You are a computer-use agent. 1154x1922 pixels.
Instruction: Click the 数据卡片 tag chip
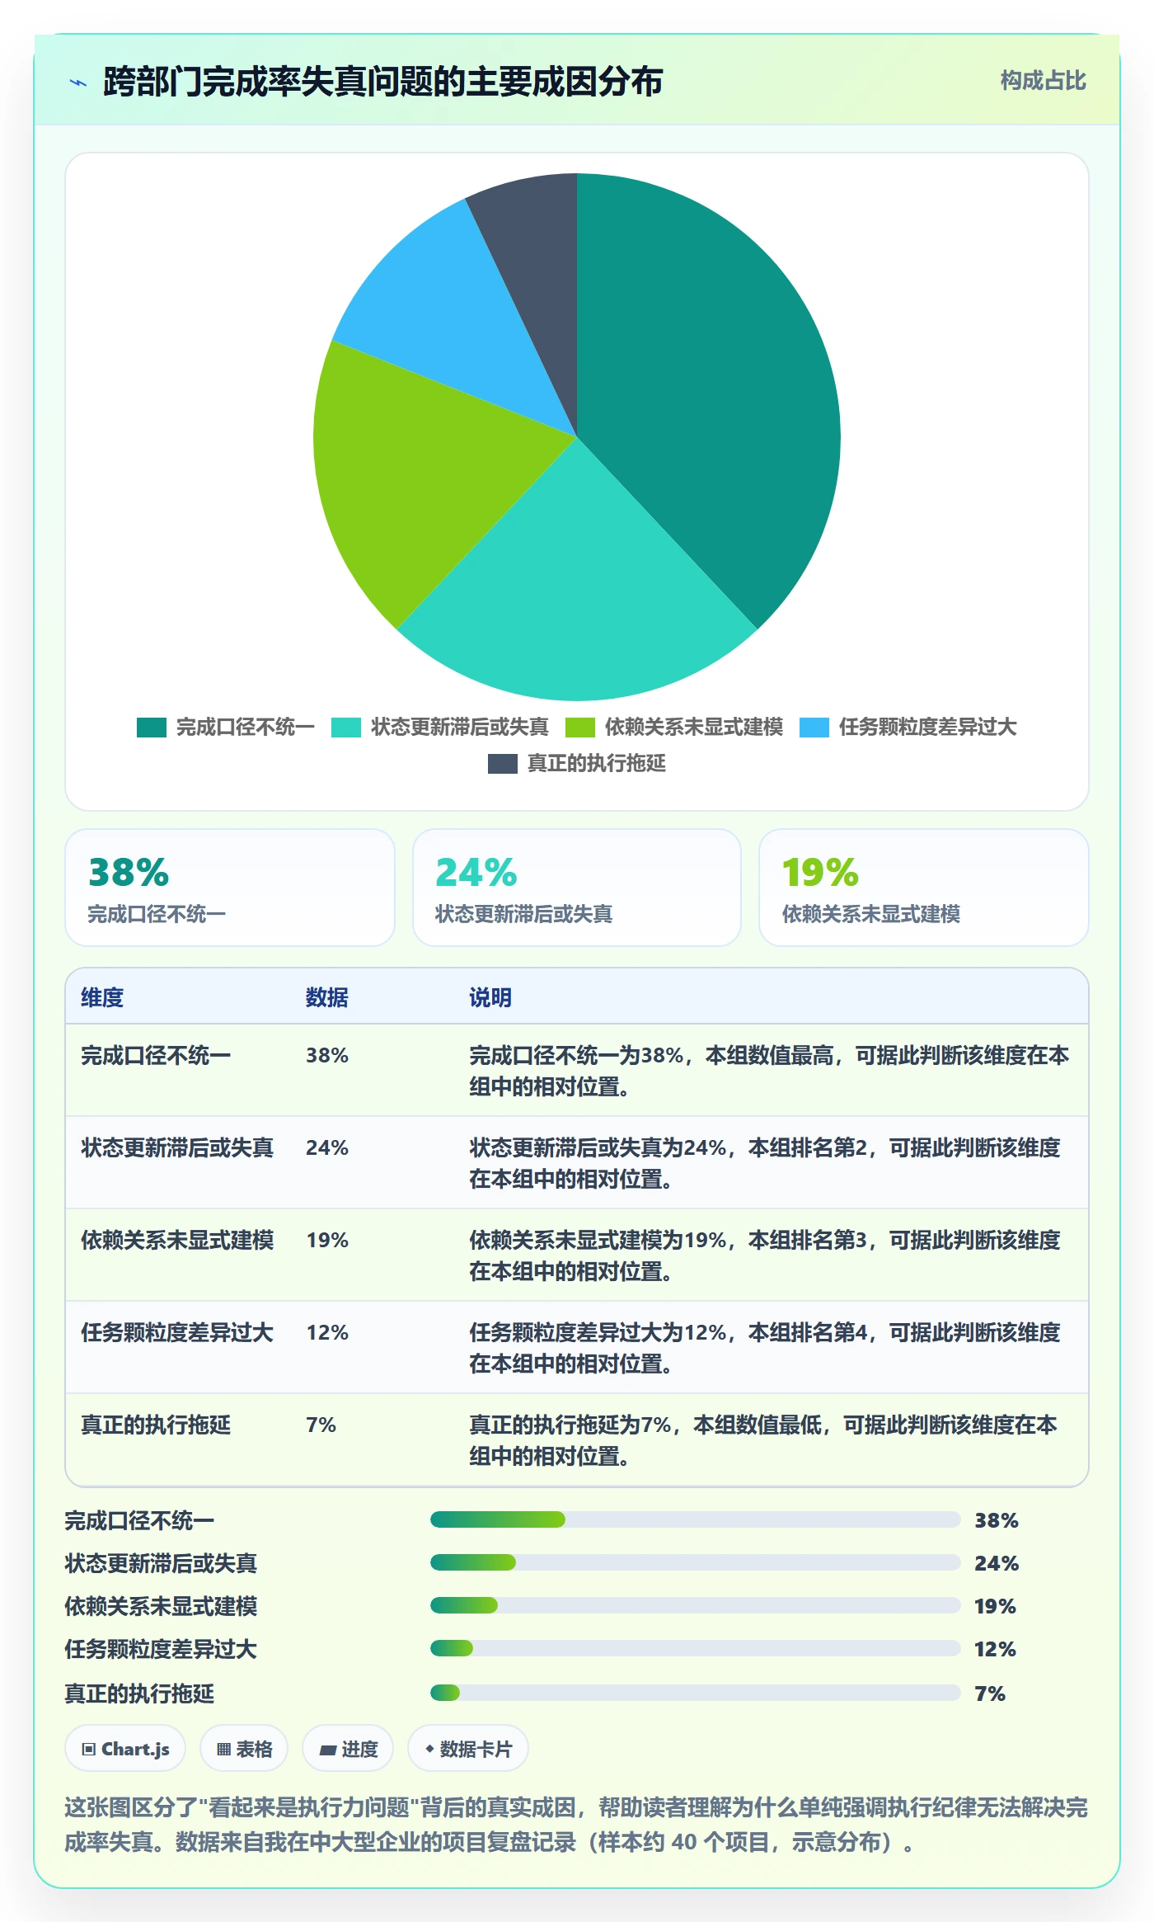pos(468,1748)
